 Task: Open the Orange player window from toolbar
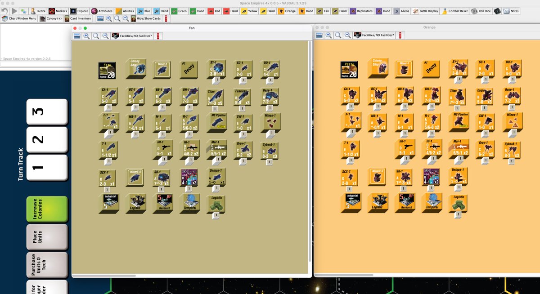pyautogui.click(x=287, y=11)
